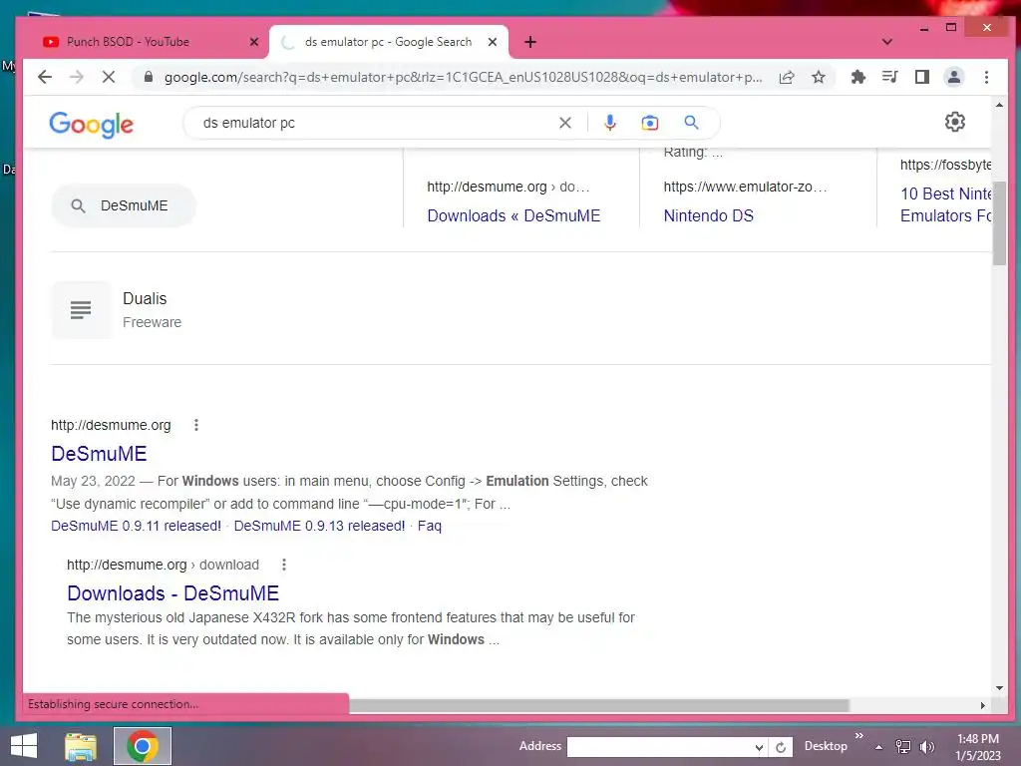
Task: Expand Desktop toolbar chevron on taskbar
Action: (859, 735)
